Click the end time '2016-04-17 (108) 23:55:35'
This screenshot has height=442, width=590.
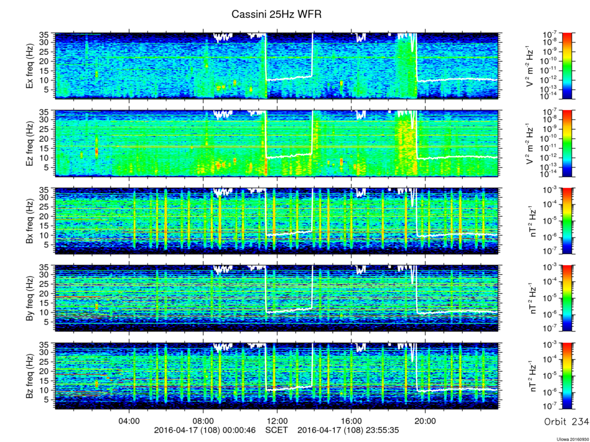349,430
